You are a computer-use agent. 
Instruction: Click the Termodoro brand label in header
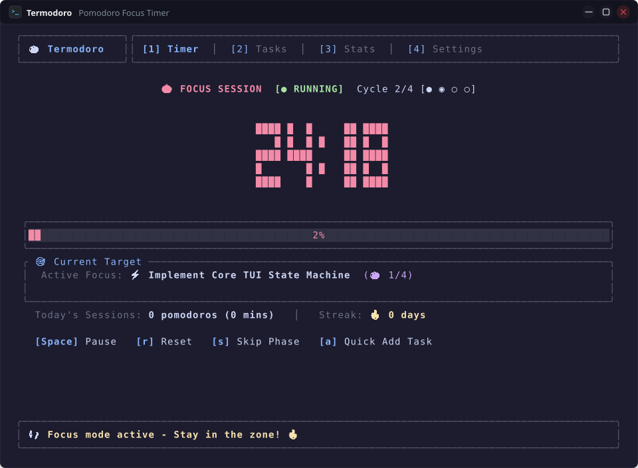tap(76, 49)
